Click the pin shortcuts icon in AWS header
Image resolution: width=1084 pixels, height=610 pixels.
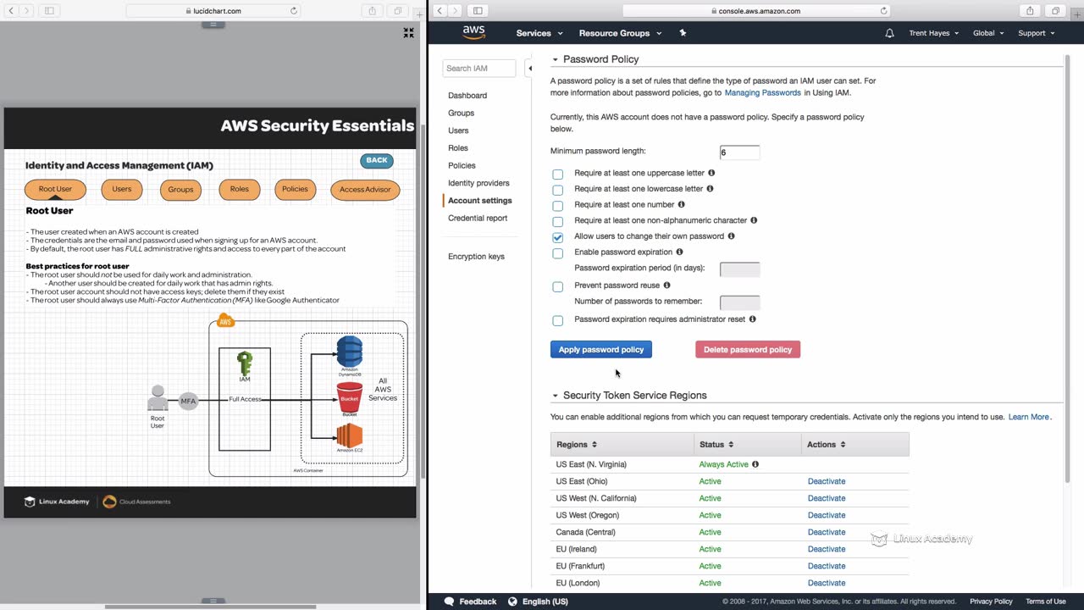click(x=683, y=33)
